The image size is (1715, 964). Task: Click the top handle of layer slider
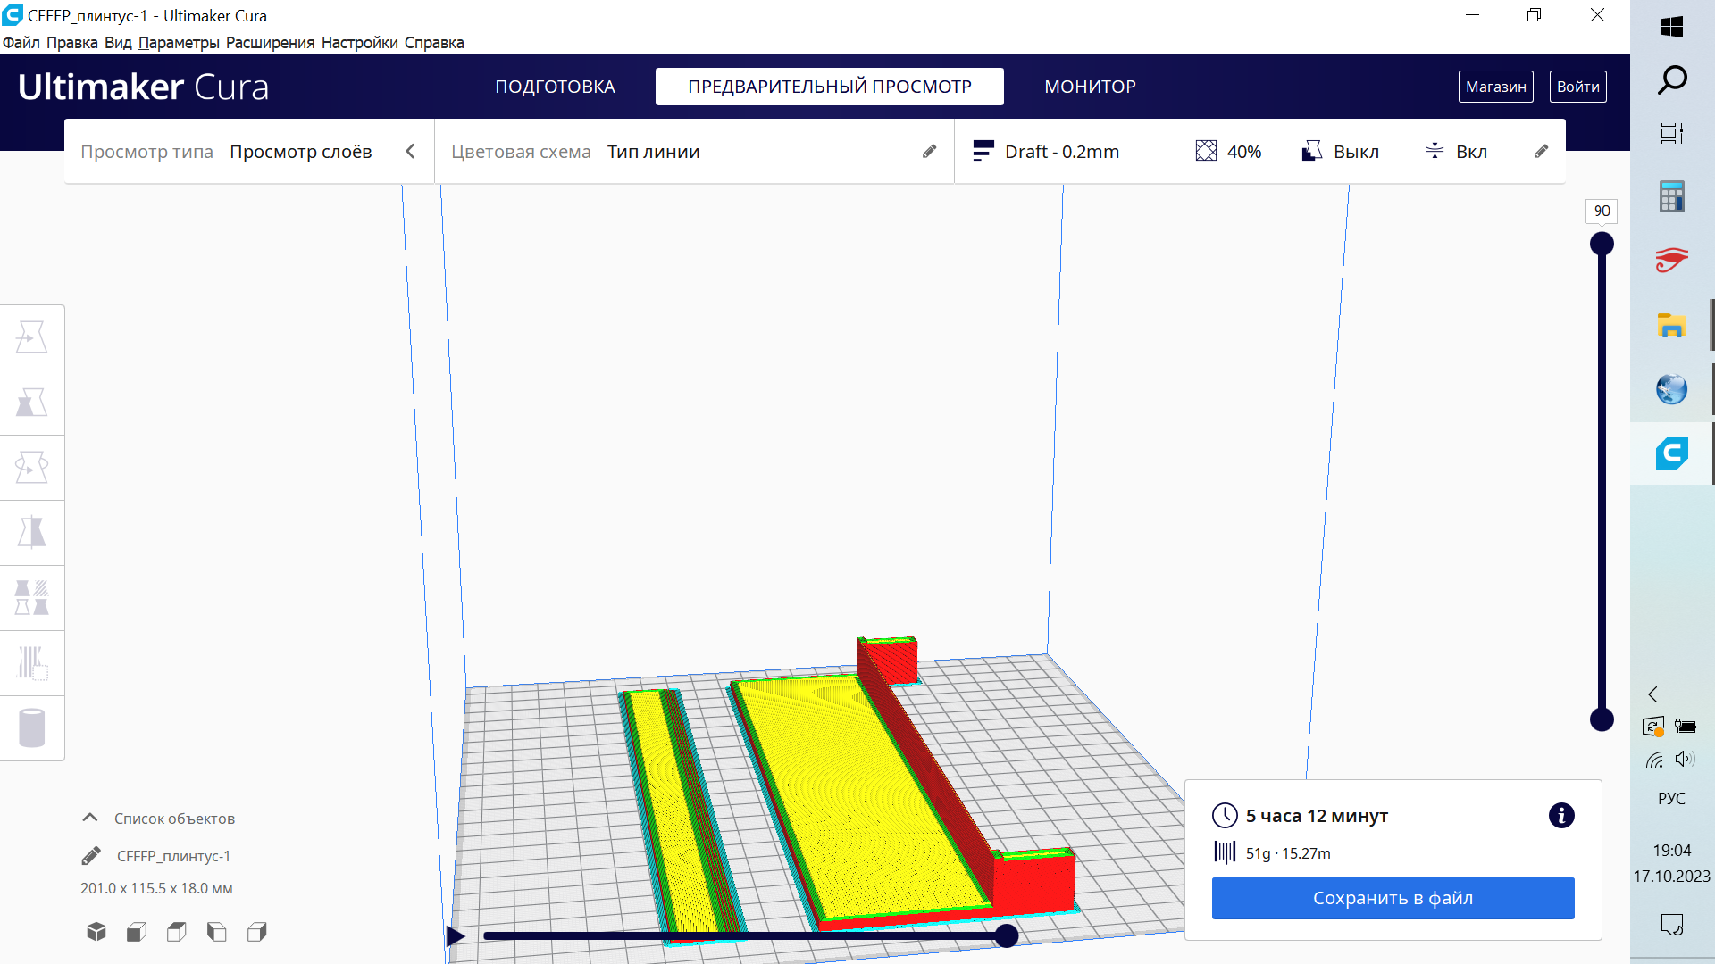pos(1602,244)
